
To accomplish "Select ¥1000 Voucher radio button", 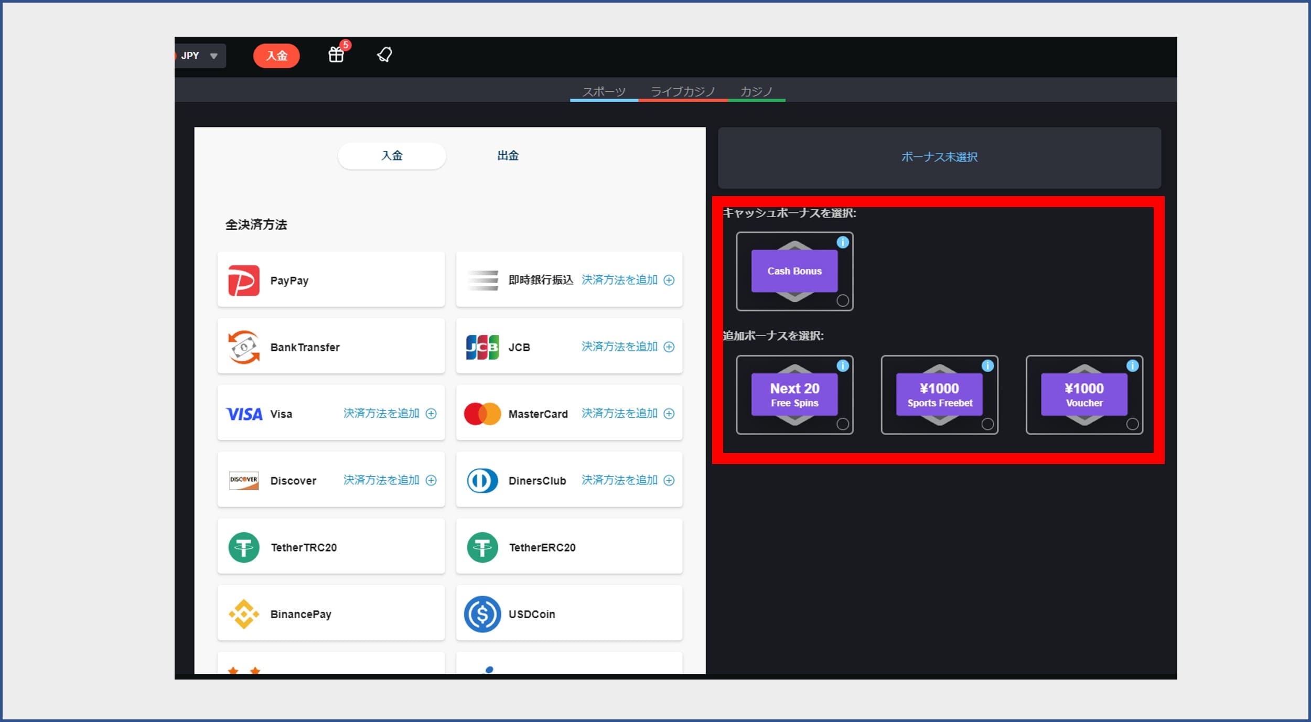I will 1132,424.
